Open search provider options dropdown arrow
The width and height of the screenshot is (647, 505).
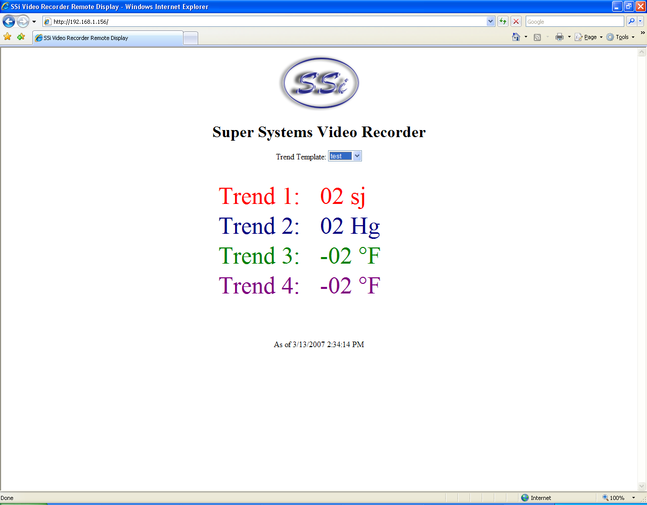click(640, 21)
